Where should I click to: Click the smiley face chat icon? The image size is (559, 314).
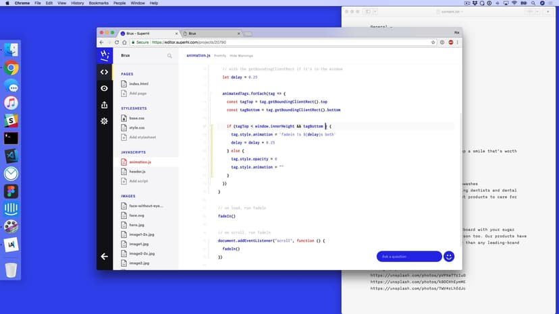[448, 256]
